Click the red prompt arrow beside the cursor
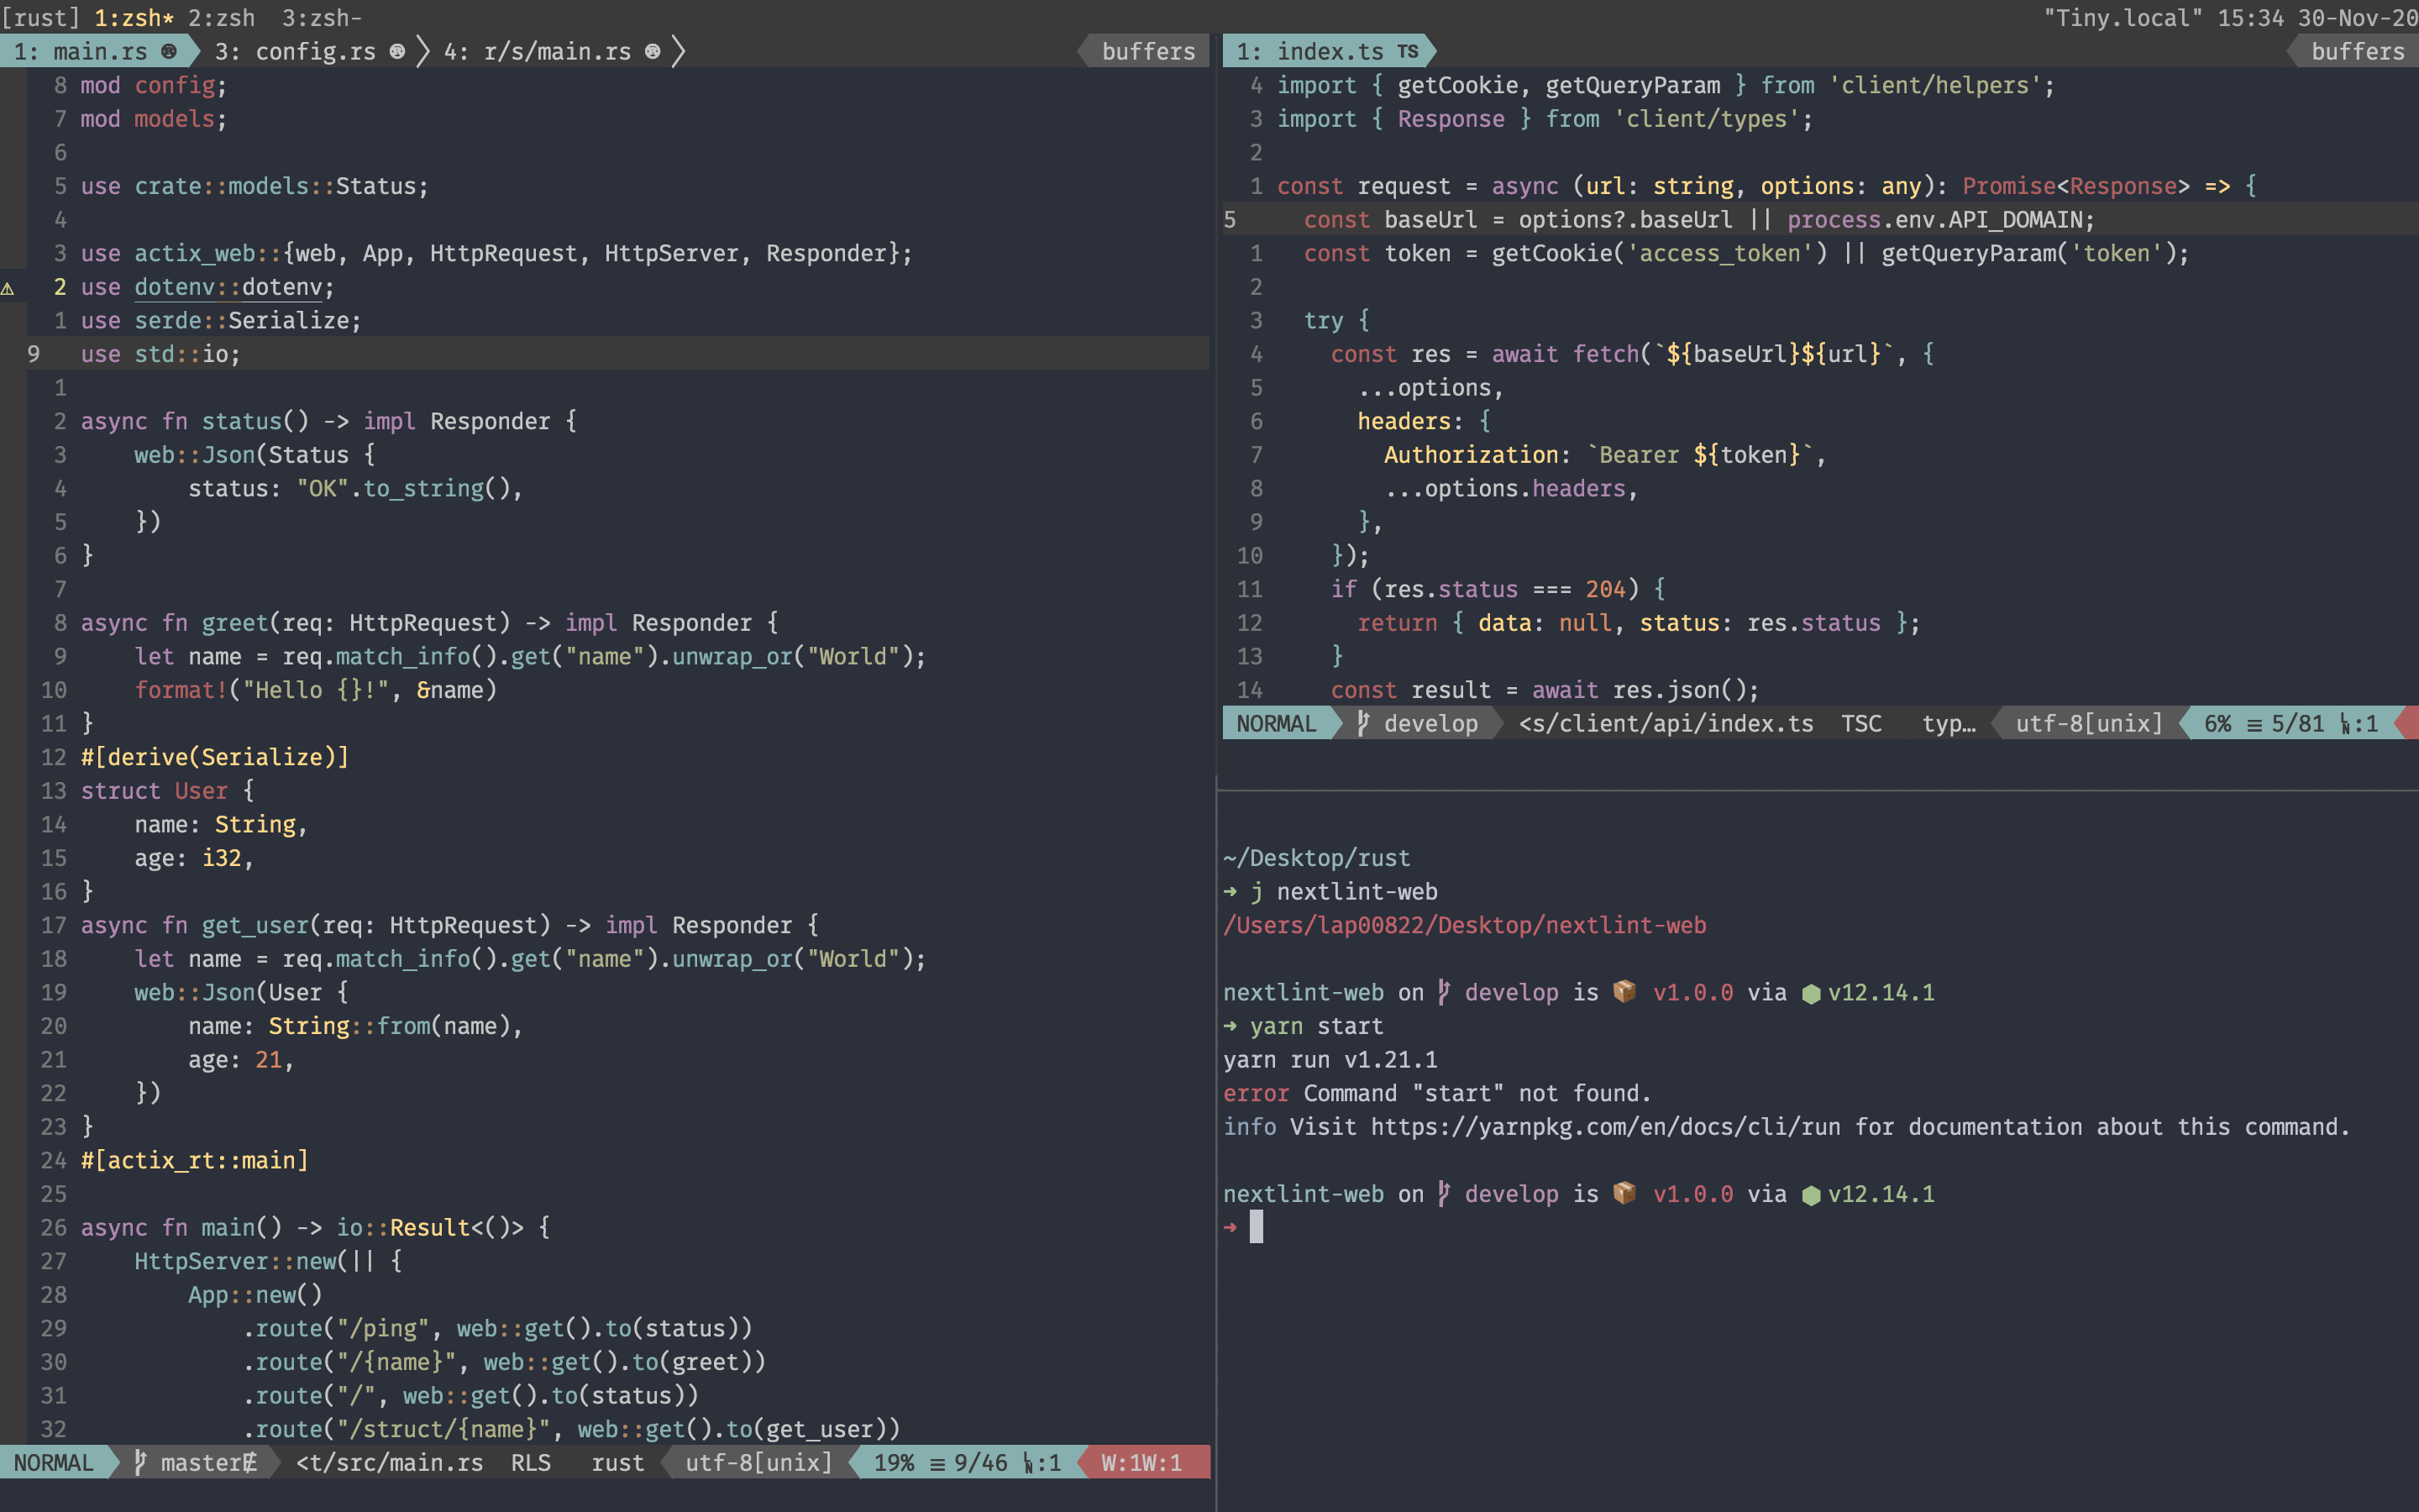The height and width of the screenshot is (1512, 2419). 1230,1227
